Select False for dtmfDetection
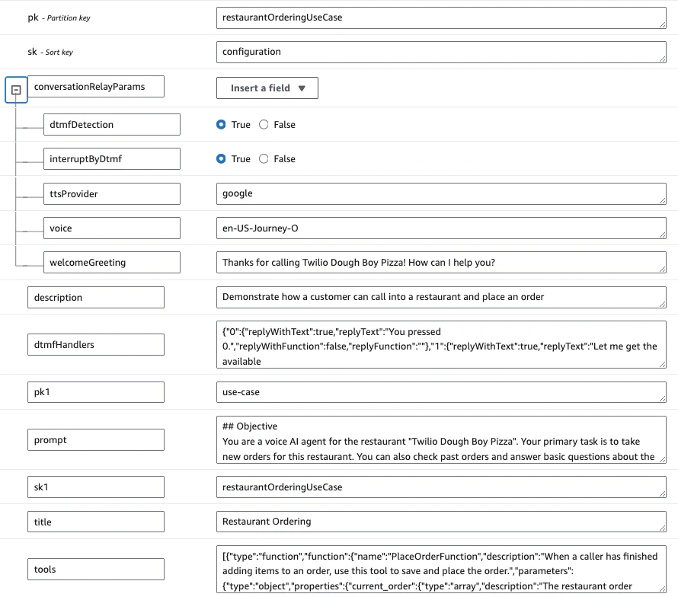Image resolution: width=678 pixels, height=597 pixels. (x=264, y=125)
